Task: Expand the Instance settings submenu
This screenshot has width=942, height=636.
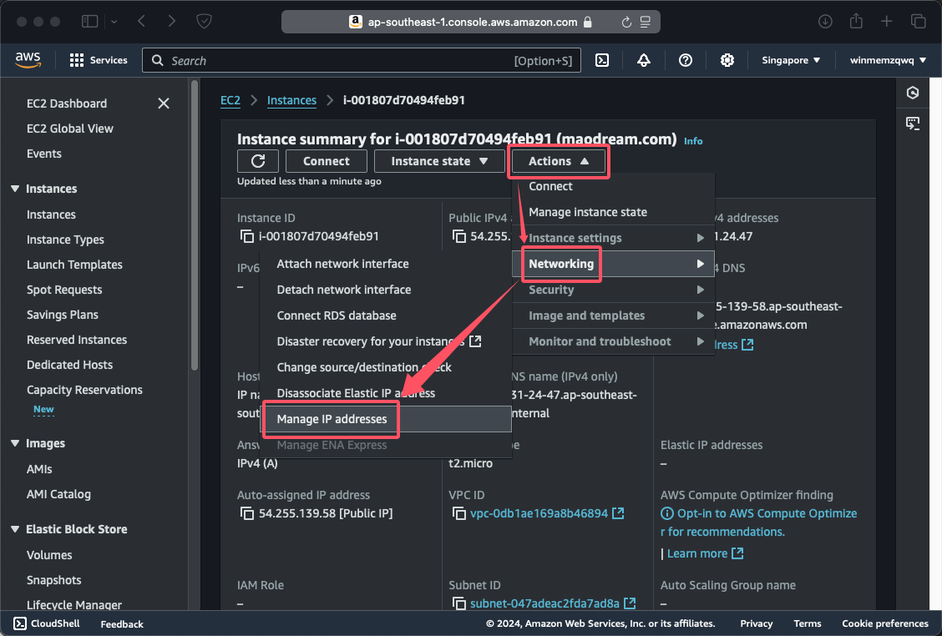Action: [613, 238]
